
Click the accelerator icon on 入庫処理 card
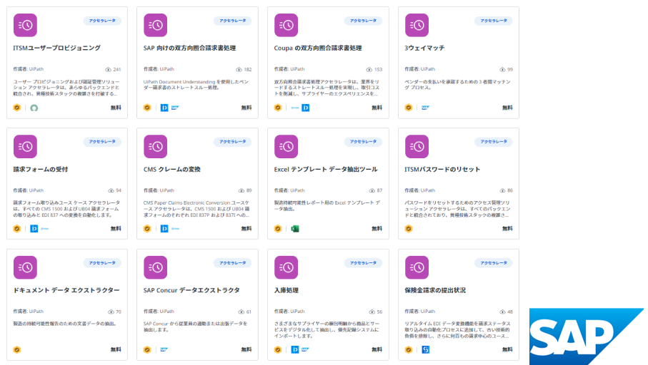[286, 267]
